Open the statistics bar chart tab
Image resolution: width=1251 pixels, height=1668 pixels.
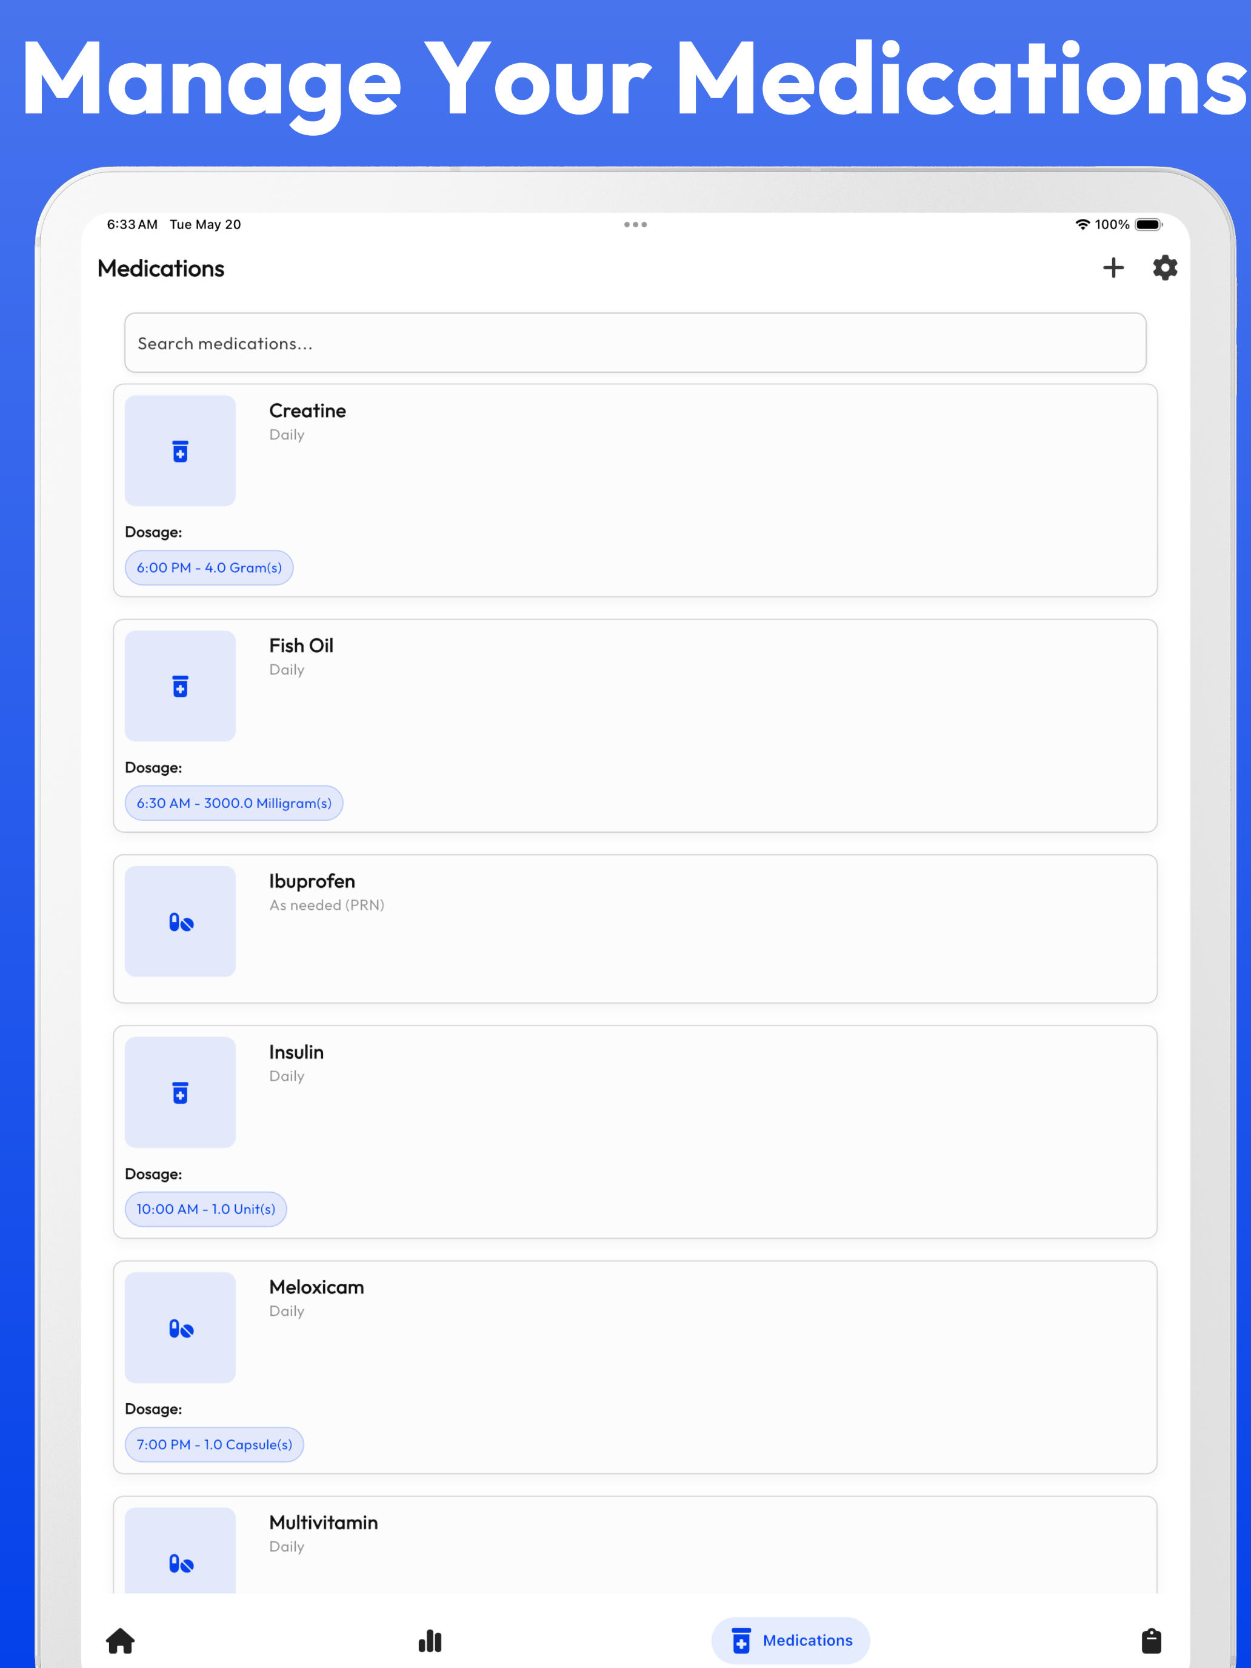click(x=430, y=1641)
